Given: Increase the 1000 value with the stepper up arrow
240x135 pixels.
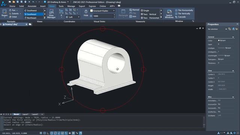Looking at the screenshot, I should click(114, 15).
